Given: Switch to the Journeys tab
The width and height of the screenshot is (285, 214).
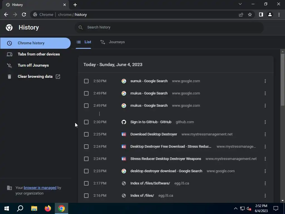Looking at the screenshot, I should pos(113,42).
